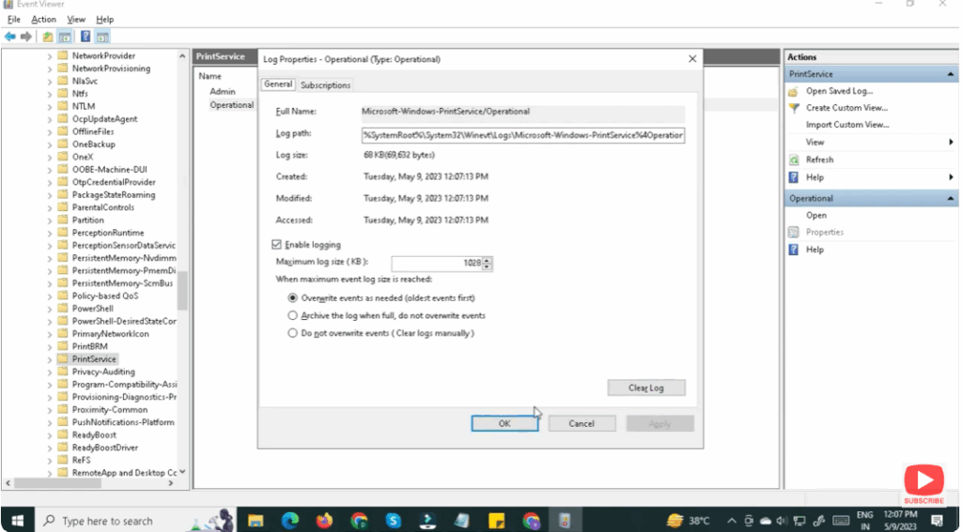Click the blue Help question-mark toolbar icon
Viewport: 962px width, 532px height.
pyautogui.click(x=85, y=37)
